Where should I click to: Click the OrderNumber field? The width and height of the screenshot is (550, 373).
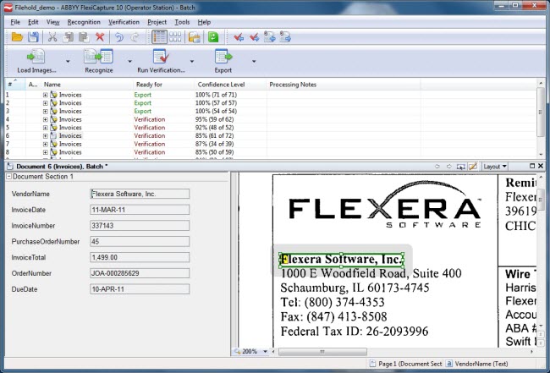[x=140, y=273]
